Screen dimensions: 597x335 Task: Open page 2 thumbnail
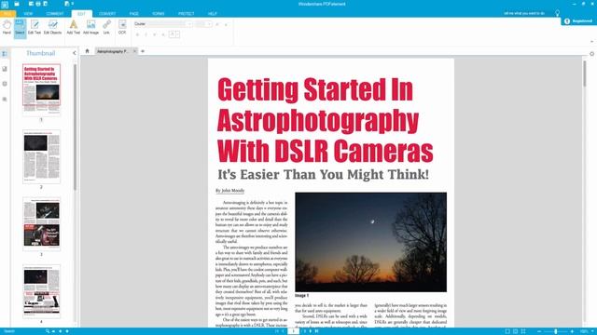point(41,156)
